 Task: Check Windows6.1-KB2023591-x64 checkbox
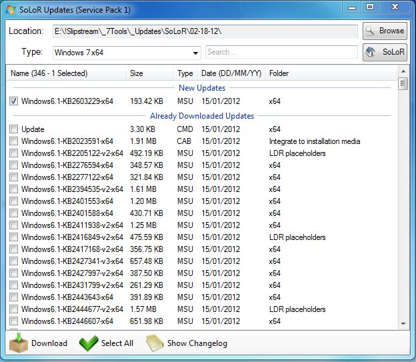pyautogui.click(x=13, y=141)
